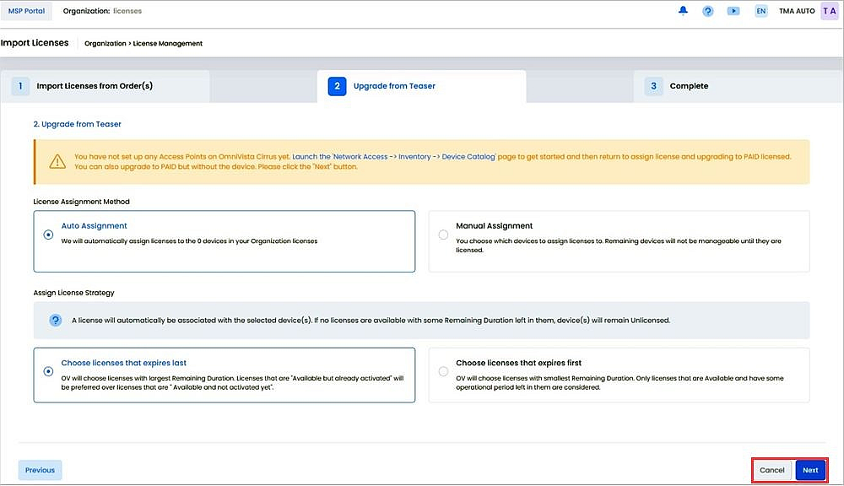This screenshot has height=486, width=844.
Task: Click the MSP Portal icon button
Action: [x=26, y=10]
